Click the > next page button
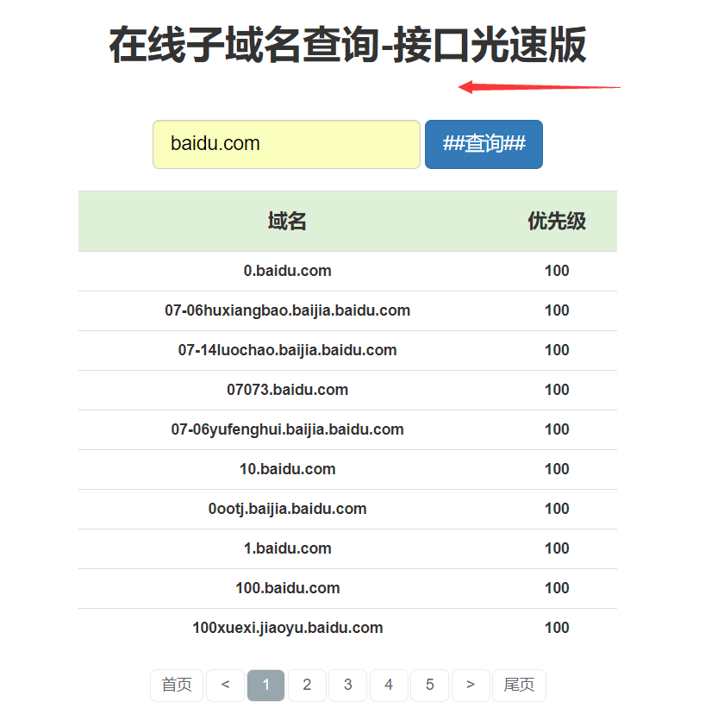724x714 pixels. [x=471, y=685]
